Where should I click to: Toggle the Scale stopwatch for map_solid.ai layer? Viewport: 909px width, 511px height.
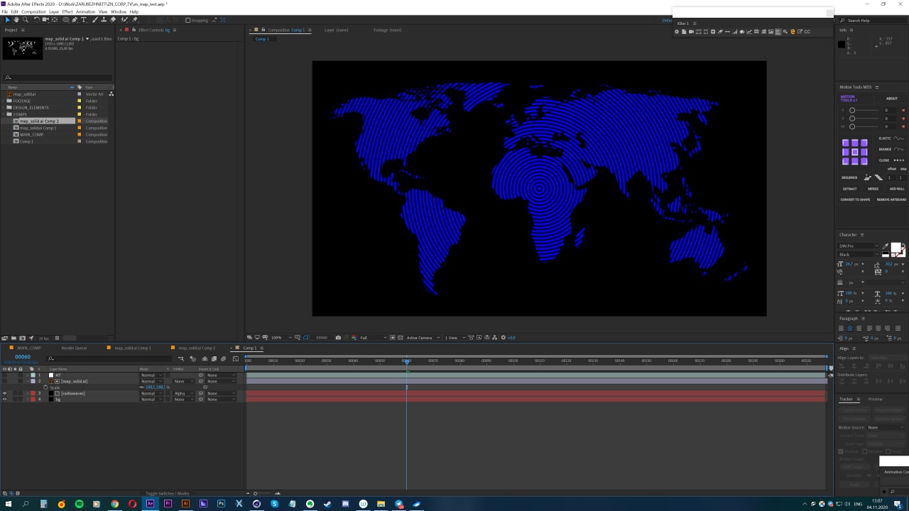point(45,388)
